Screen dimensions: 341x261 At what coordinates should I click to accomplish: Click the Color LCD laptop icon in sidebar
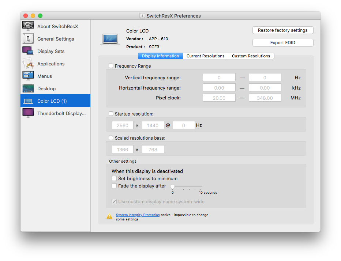pyautogui.click(x=28, y=101)
